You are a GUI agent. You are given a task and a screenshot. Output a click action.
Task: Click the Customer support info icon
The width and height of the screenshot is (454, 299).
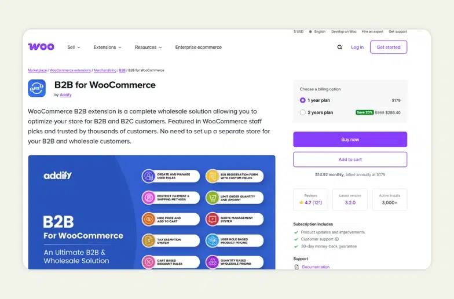[337, 239]
